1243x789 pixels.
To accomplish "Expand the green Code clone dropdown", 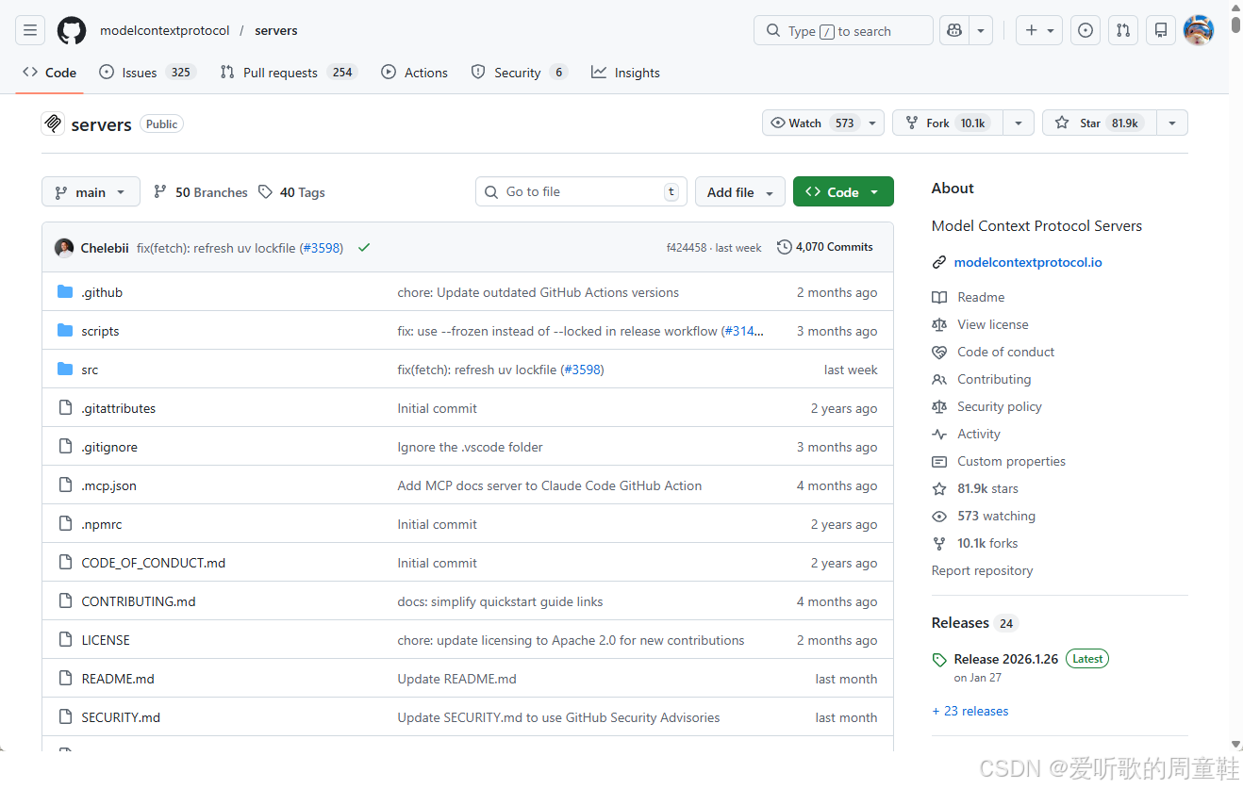I will click(x=843, y=192).
